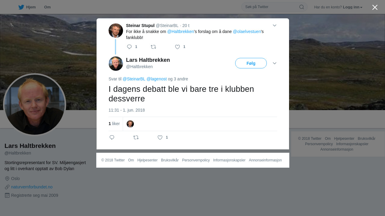The image size is (385, 216).
Task: Click the Twitter bird Hjem icon
Action: pos(21,7)
